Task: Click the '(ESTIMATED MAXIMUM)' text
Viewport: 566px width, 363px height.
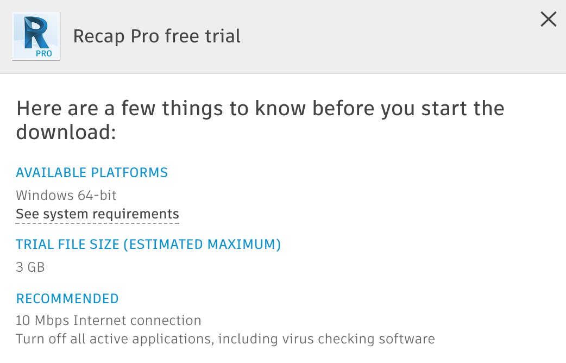Action: point(202,245)
